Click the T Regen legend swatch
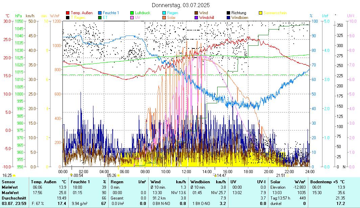 coord(68,18)
